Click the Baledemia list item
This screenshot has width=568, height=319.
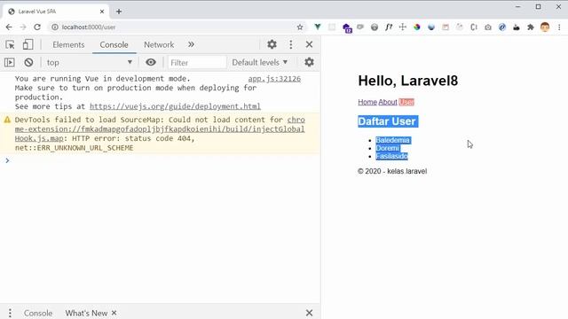coord(392,140)
